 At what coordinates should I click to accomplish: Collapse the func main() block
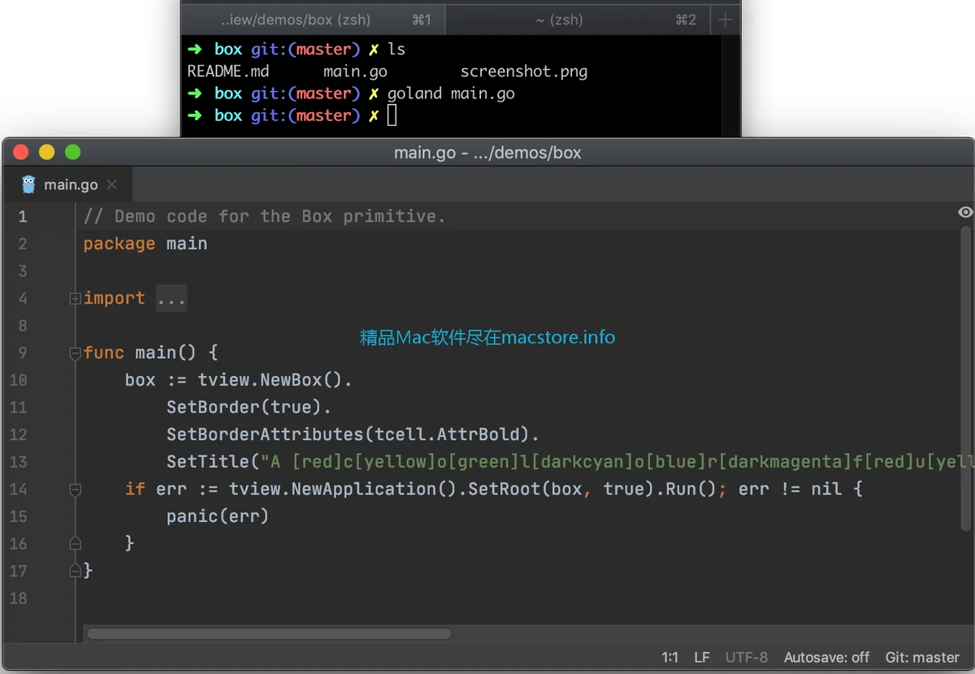pos(76,353)
